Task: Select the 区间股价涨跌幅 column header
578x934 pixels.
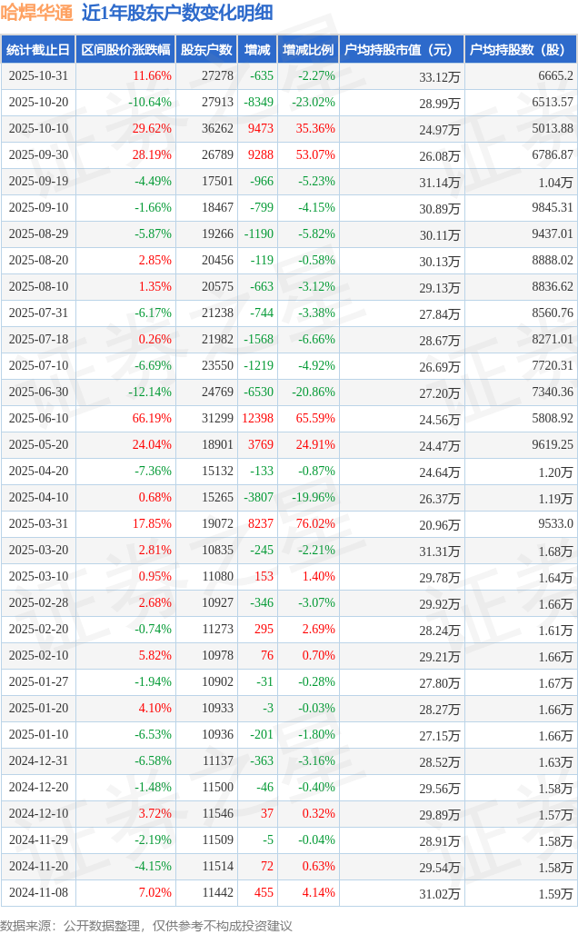Action: 125,49
